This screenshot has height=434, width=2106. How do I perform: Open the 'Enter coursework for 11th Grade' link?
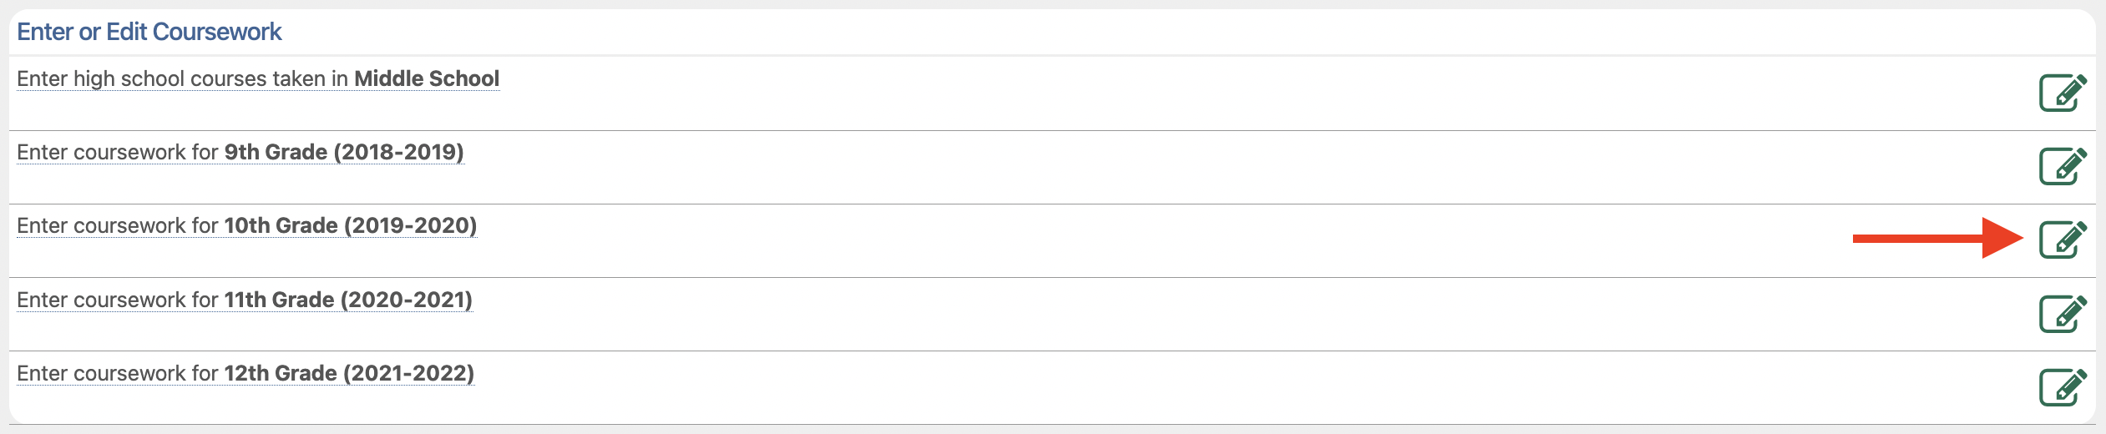pyautogui.click(x=244, y=300)
